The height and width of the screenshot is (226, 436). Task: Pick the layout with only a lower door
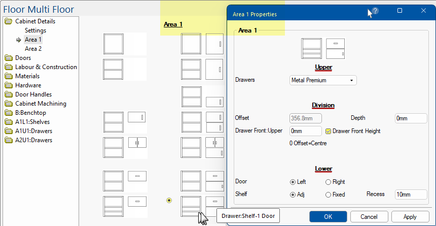coord(202,96)
